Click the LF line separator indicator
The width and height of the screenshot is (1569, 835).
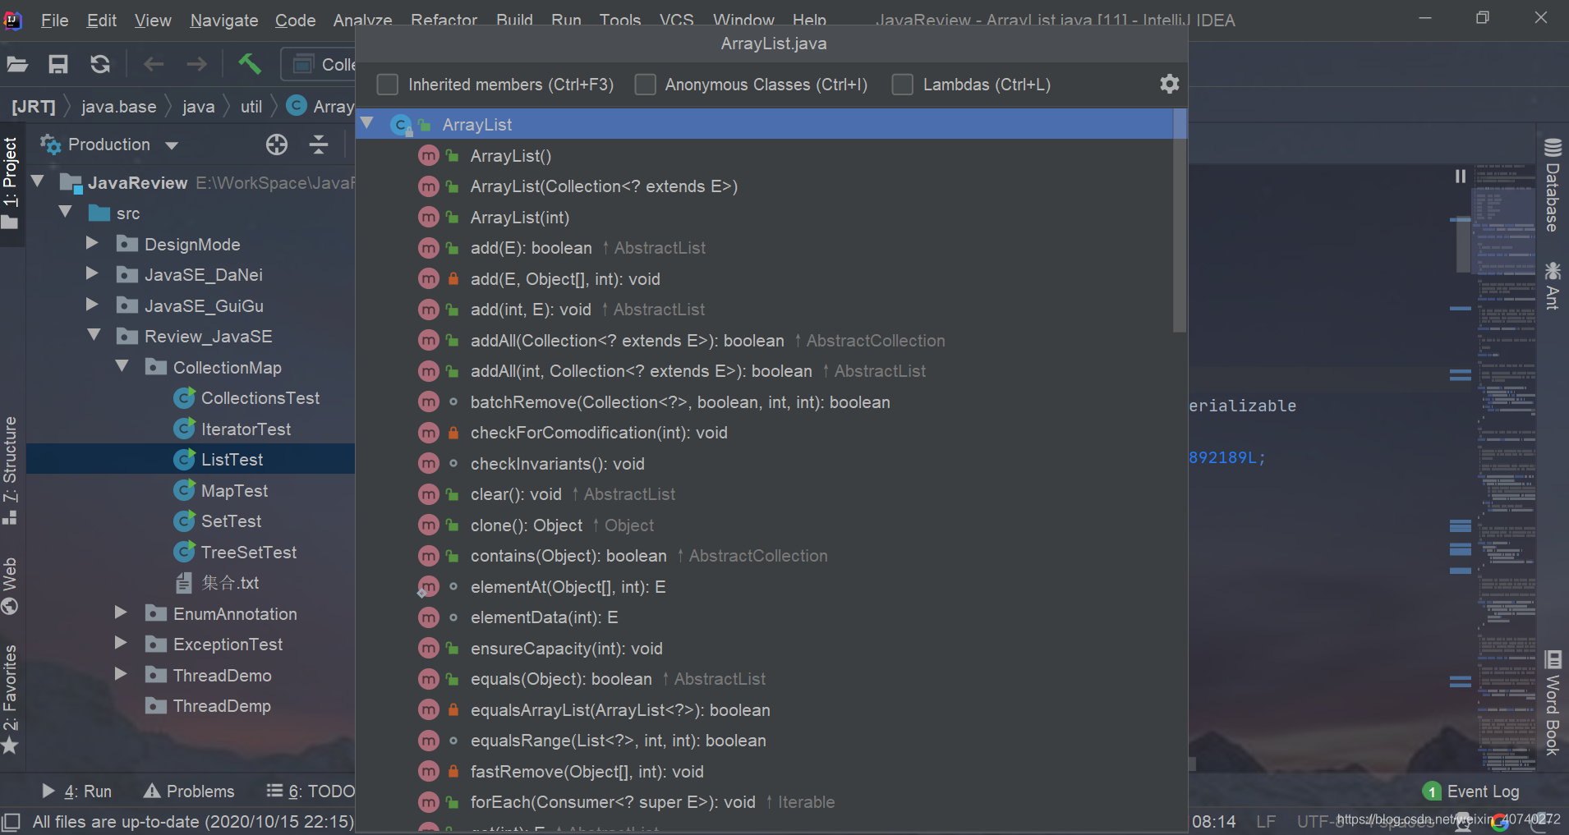1266,822
